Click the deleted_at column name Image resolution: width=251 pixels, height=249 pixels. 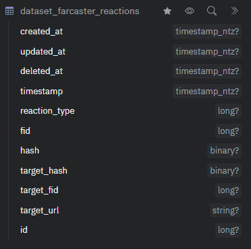41,71
